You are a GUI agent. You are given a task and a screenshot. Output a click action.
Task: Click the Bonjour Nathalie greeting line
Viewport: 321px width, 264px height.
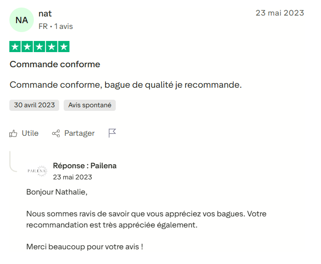(57, 192)
